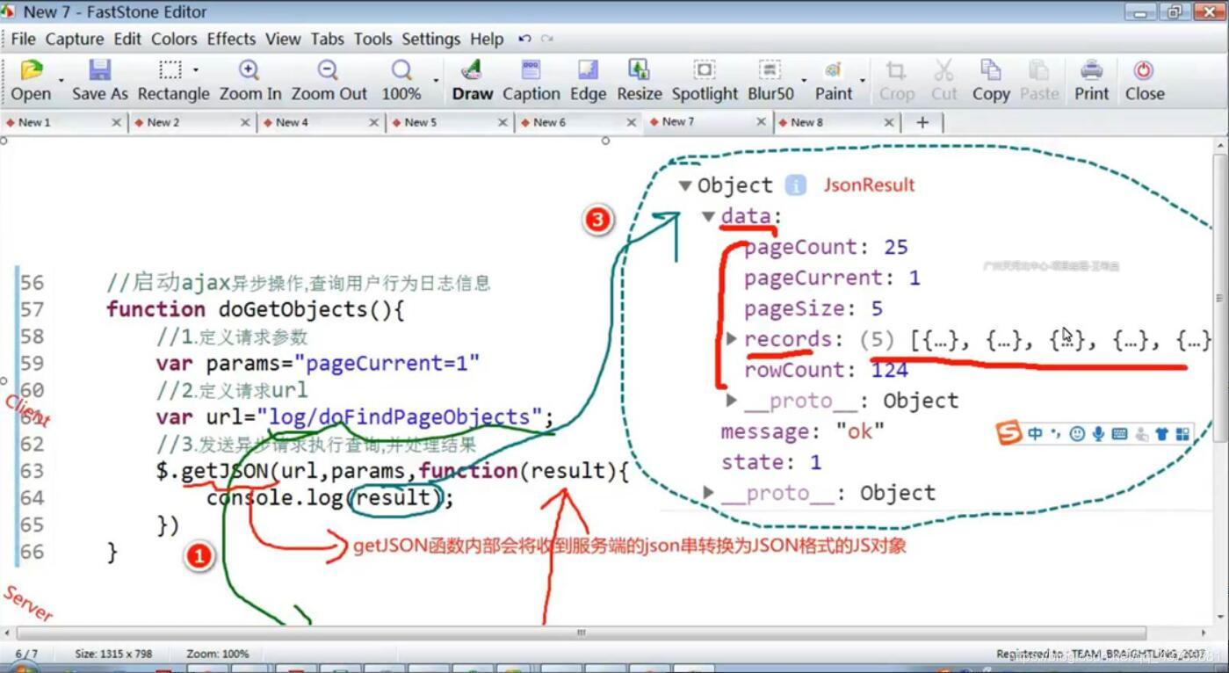Open the Settings menu
This screenshot has height=673, width=1229.
click(430, 39)
